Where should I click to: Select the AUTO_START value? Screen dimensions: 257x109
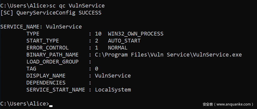(124, 40)
